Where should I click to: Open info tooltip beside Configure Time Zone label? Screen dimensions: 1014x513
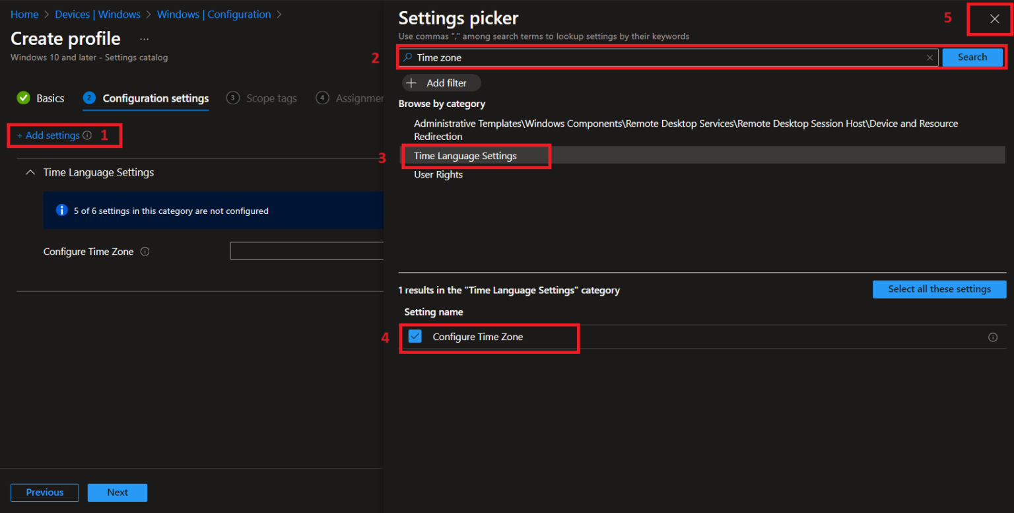[146, 251]
